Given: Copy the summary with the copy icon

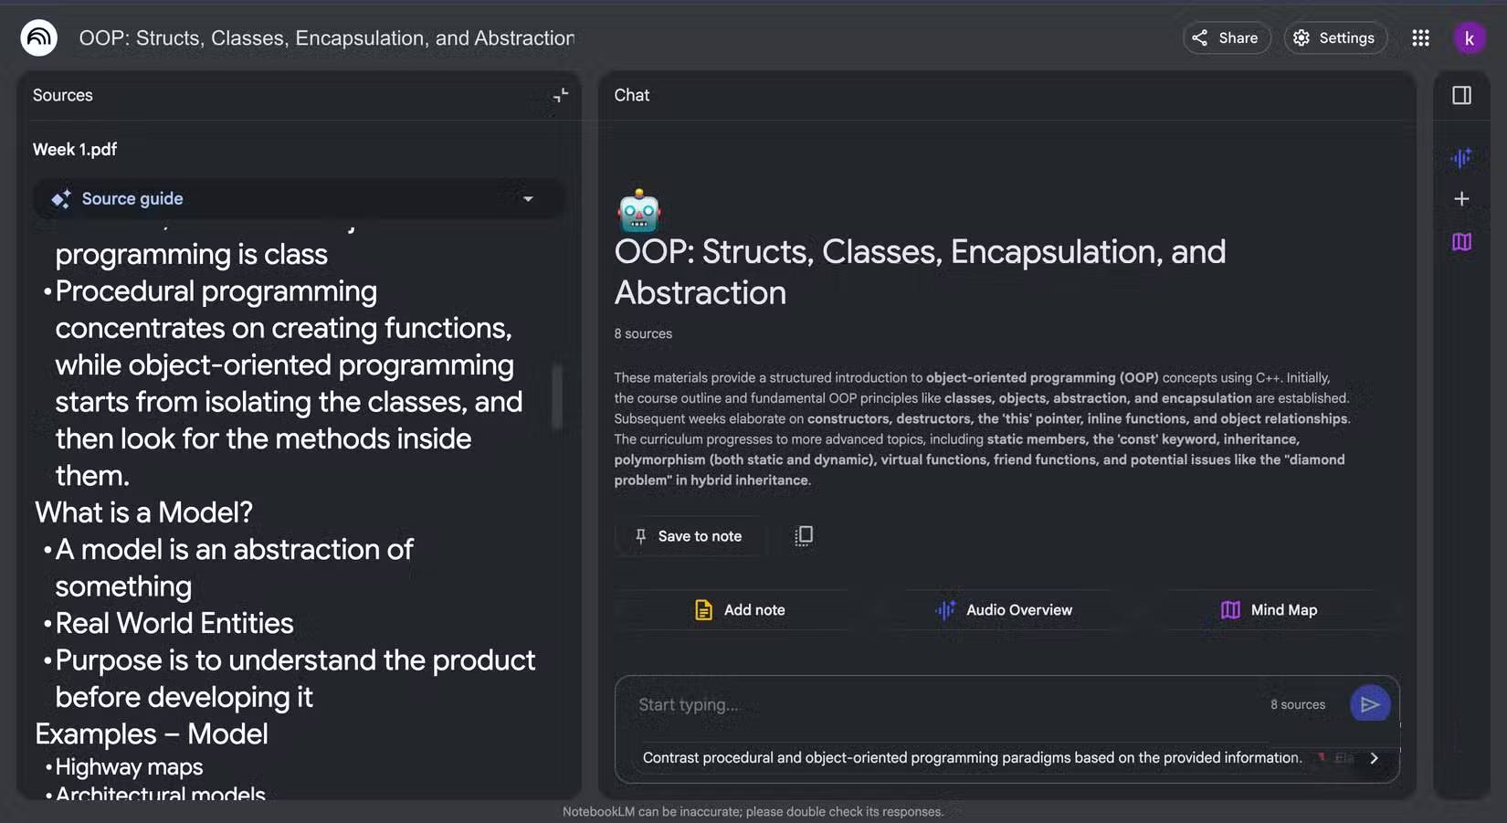Looking at the screenshot, I should pyautogui.click(x=804, y=536).
